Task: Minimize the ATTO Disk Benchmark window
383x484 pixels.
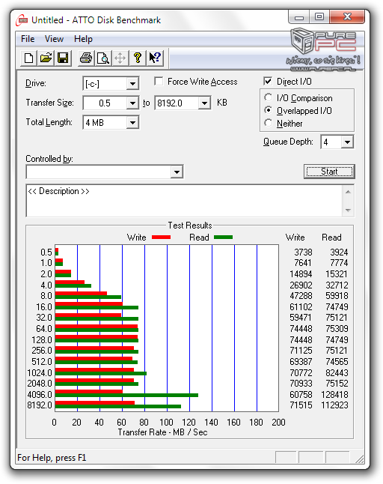Action: pyautogui.click(x=299, y=17)
